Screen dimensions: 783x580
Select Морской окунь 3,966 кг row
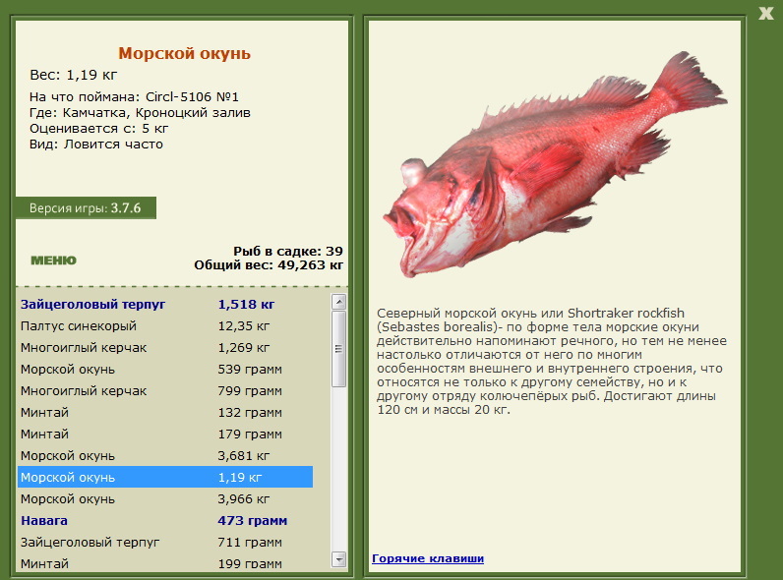[165, 499]
